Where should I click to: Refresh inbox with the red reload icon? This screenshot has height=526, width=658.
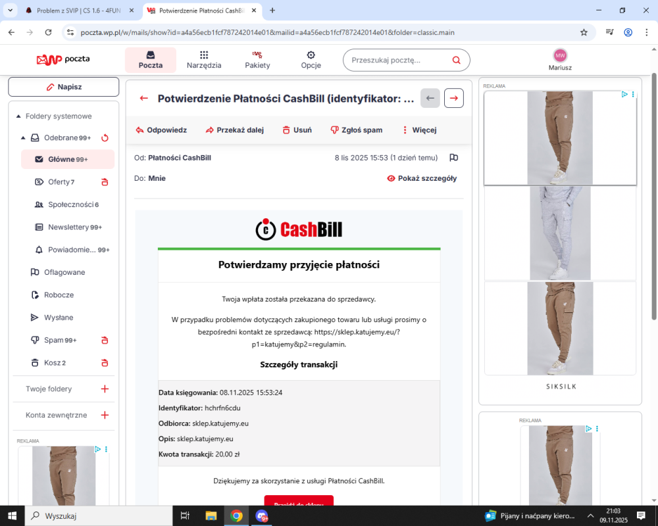pyautogui.click(x=105, y=137)
